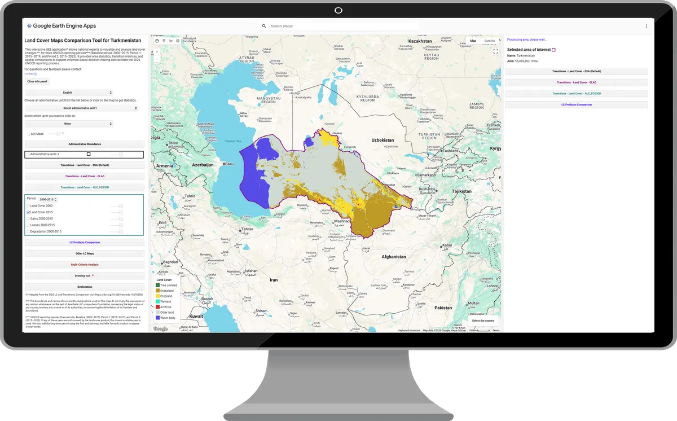Open GLAD transitions in right statistics panel

coord(577,82)
